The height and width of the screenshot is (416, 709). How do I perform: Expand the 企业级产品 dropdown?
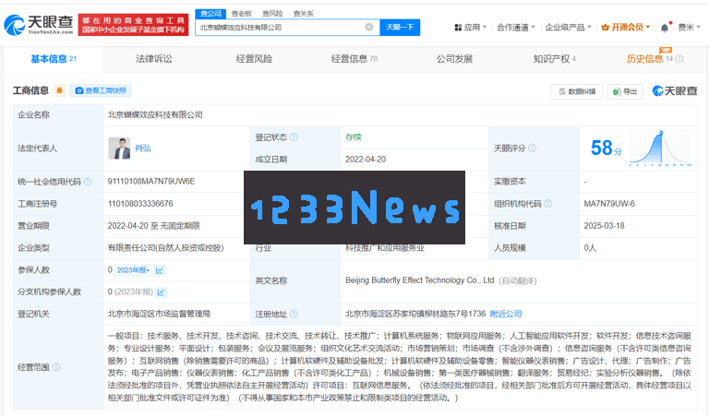(568, 28)
